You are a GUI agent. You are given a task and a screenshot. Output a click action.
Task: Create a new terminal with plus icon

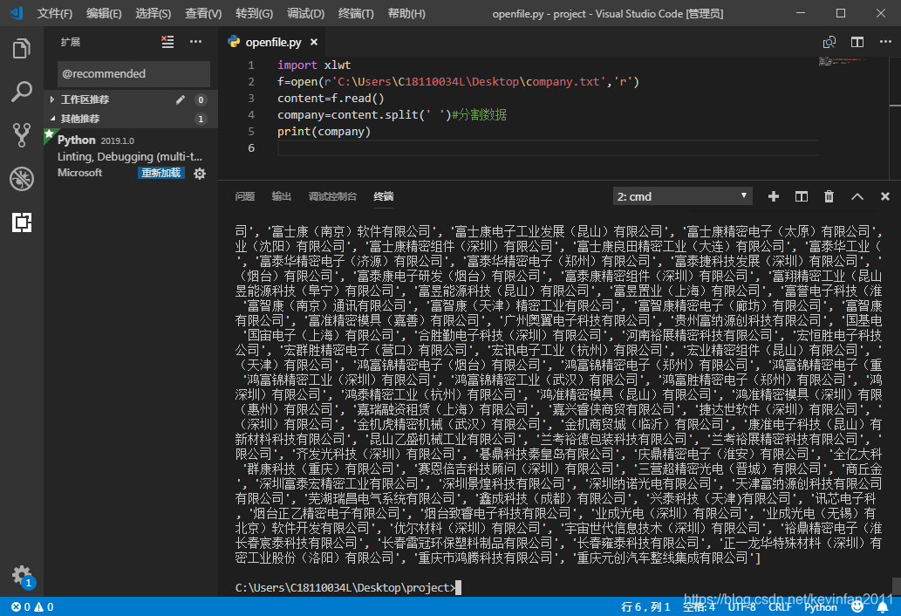[774, 196]
